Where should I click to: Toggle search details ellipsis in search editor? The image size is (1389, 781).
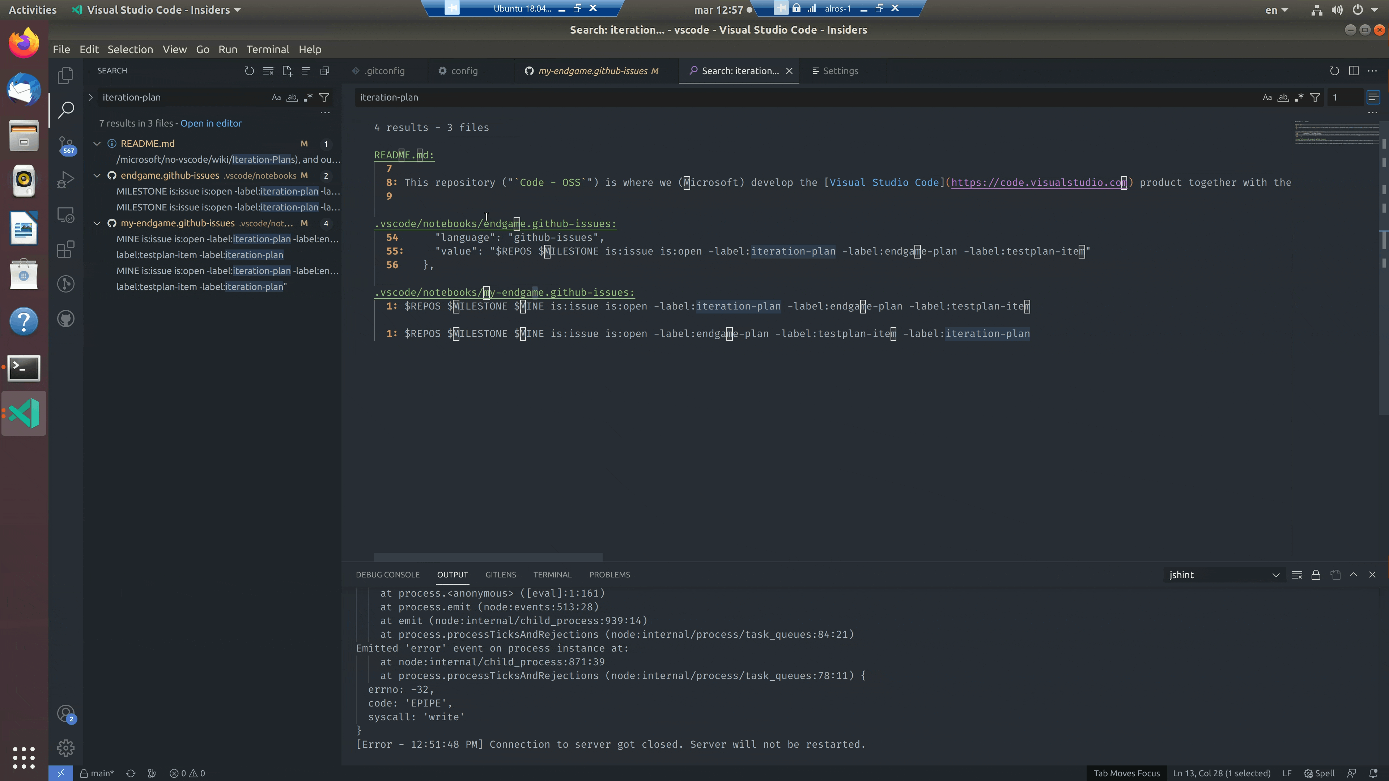click(x=1373, y=113)
